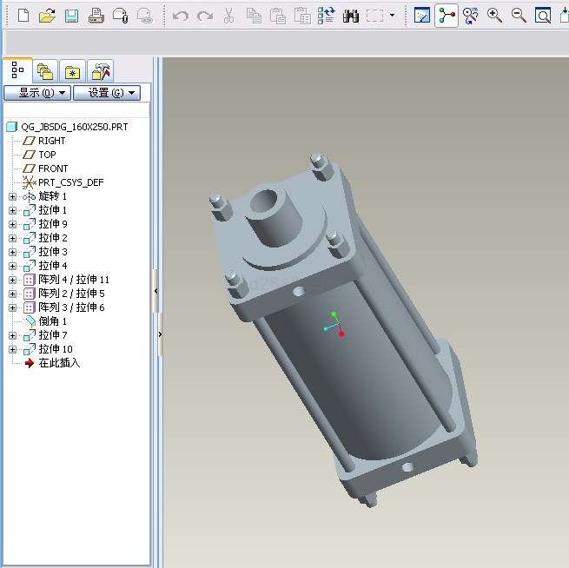Open a file with the folder icon
The image size is (569, 568).
(x=48, y=16)
